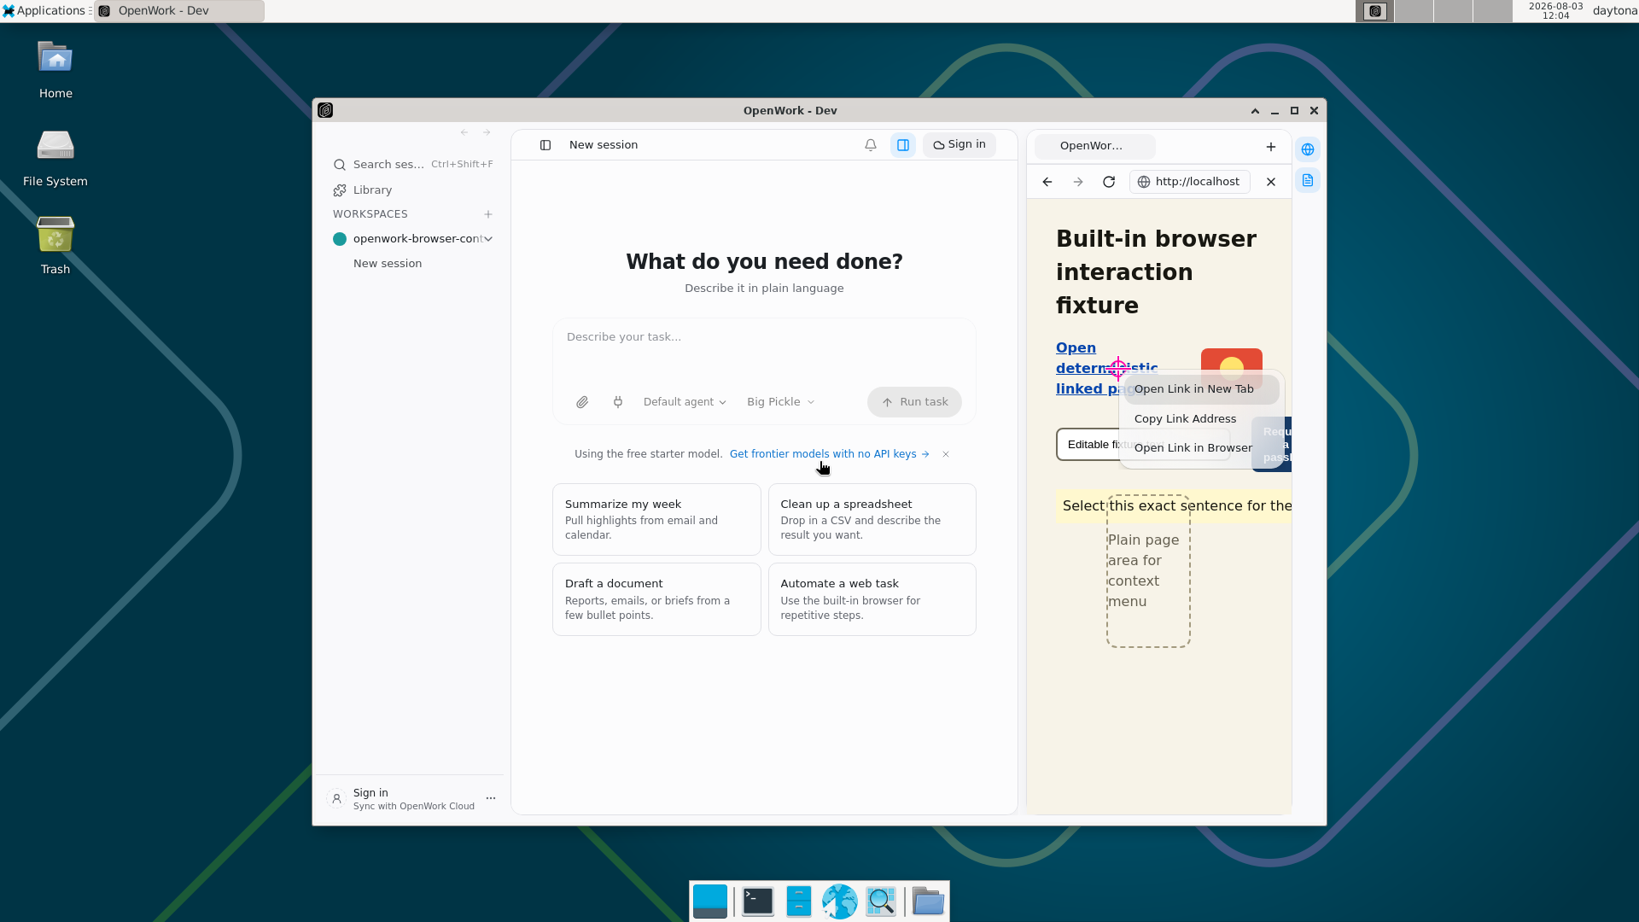Screen dimensions: 1639x922
Task: Select OpenWork - Dev taskbar entry
Action: point(178,11)
